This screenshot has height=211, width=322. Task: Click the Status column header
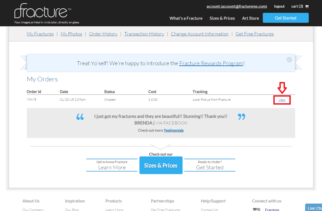tap(109, 92)
